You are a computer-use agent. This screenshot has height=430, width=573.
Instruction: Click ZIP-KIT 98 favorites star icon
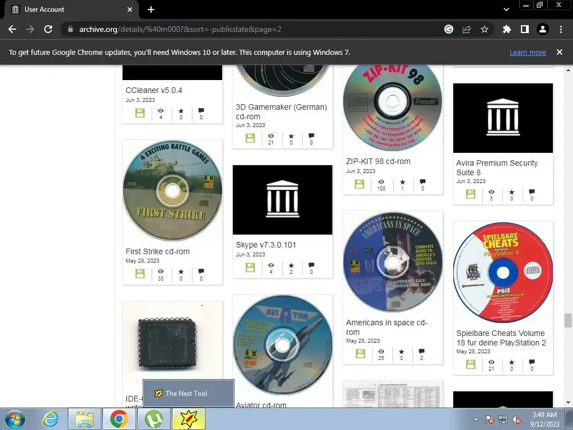(403, 182)
